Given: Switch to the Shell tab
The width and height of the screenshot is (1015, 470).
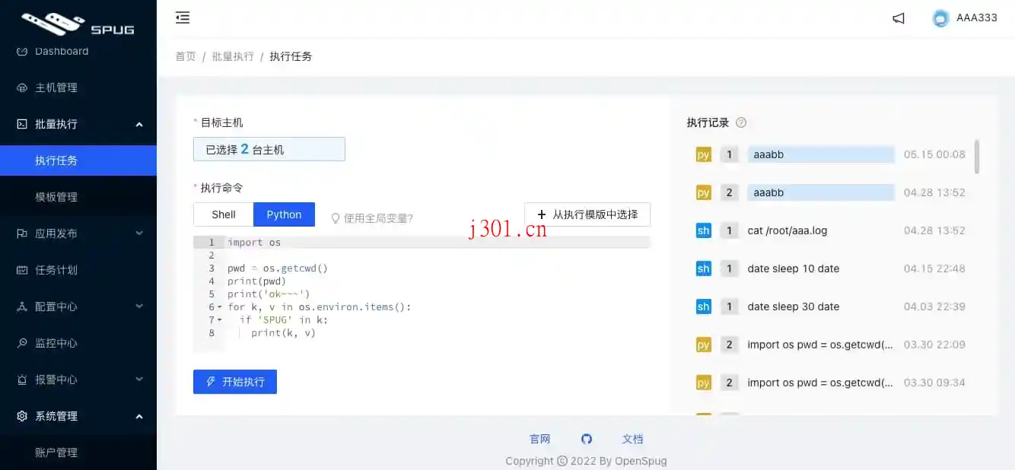Looking at the screenshot, I should pyautogui.click(x=223, y=214).
